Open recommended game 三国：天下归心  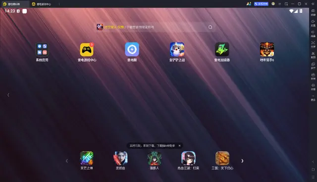(222, 158)
